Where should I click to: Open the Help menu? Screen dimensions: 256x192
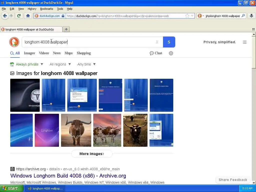pyautogui.click(x=69, y=9)
